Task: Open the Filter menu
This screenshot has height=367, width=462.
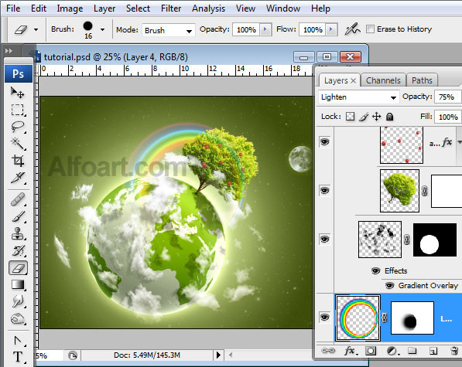Action: pyautogui.click(x=171, y=8)
